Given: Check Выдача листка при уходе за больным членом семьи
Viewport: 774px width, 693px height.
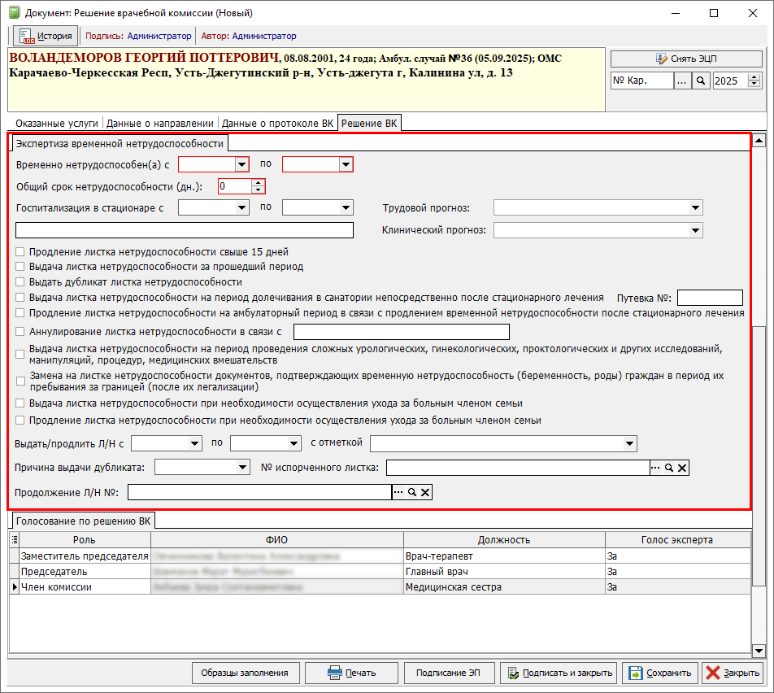Looking at the screenshot, I should [x=20, y=403].
